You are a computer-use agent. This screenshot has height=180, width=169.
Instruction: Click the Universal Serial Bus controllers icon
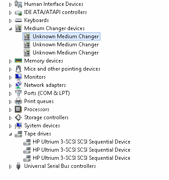[x=18, y=166]
